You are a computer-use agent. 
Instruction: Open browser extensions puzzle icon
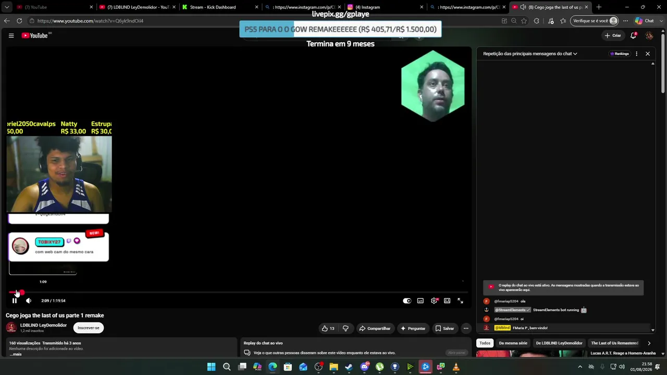[537, 21]
